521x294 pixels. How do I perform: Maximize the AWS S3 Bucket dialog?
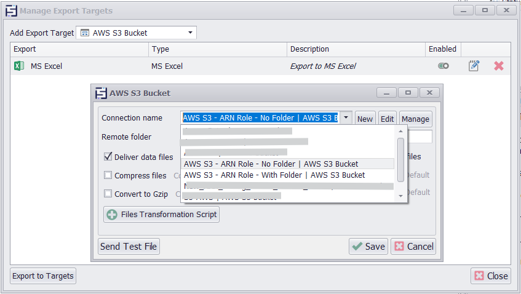pyautogui.click(x=408, y=93)
